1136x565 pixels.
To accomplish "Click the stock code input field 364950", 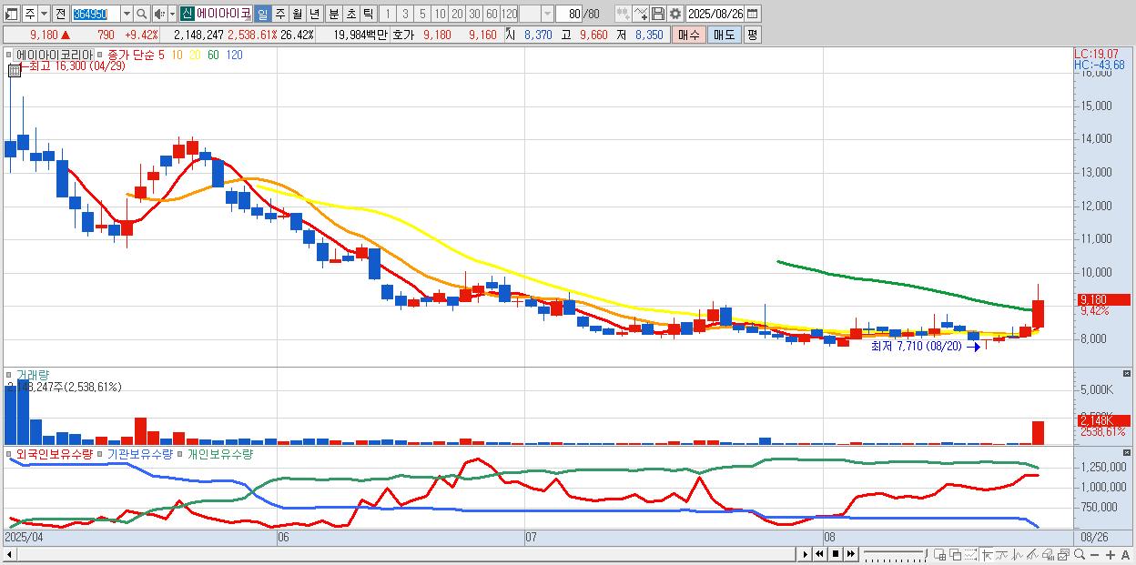I will coord(96,14).
